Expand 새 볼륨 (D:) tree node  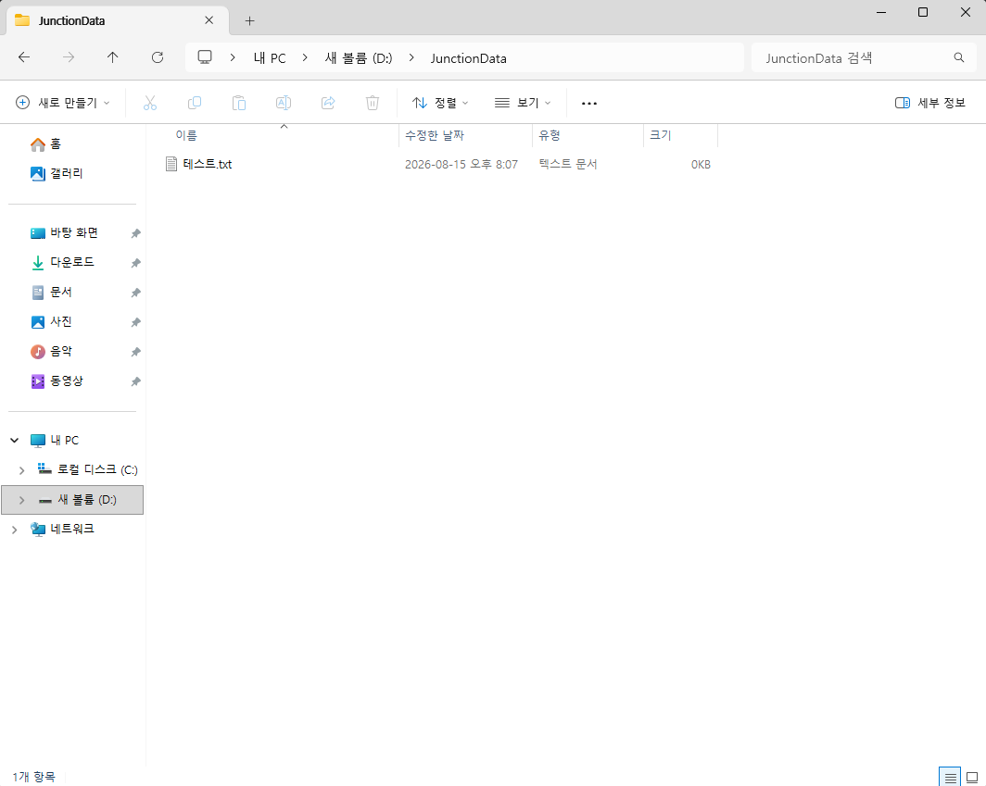tap(22, 500)
